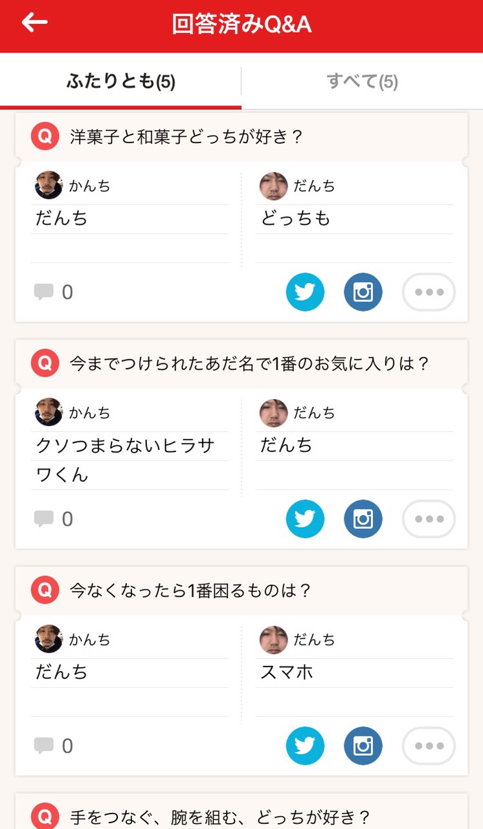Tap the back arrow in the header
Image resolution: width=483 pixels, height=829 pixels.
(x=35, y=23)
